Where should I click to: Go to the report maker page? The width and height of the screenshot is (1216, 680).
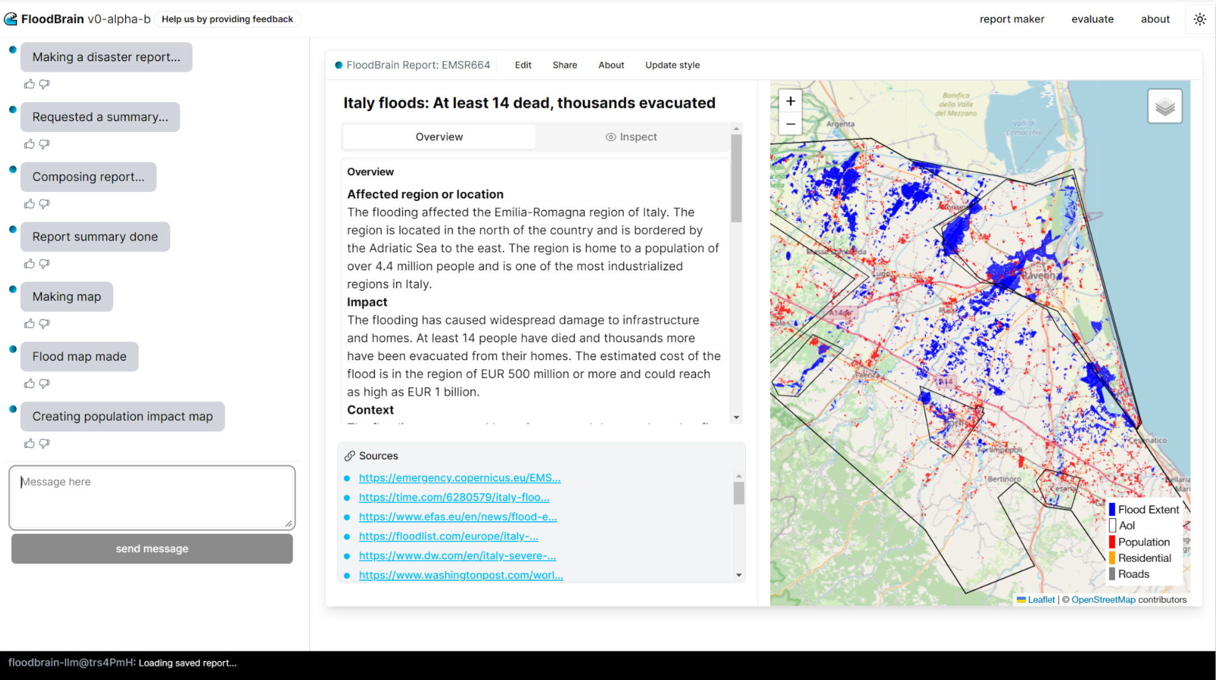1012,19
